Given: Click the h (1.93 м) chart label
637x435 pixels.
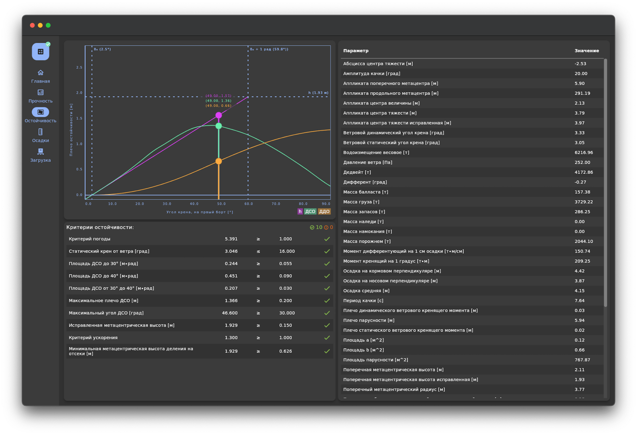Looking at the screenshot, I should [x=318, y=93].
